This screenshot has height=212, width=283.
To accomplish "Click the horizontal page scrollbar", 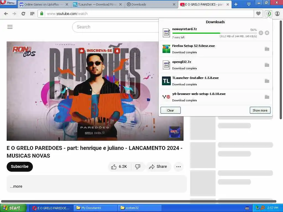I will click(x=139, y=201).
